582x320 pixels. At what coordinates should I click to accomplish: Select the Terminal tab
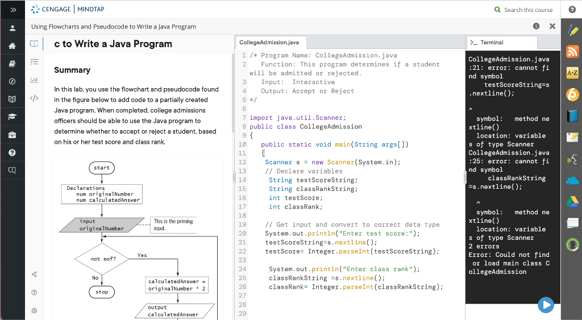coord(501,42)
